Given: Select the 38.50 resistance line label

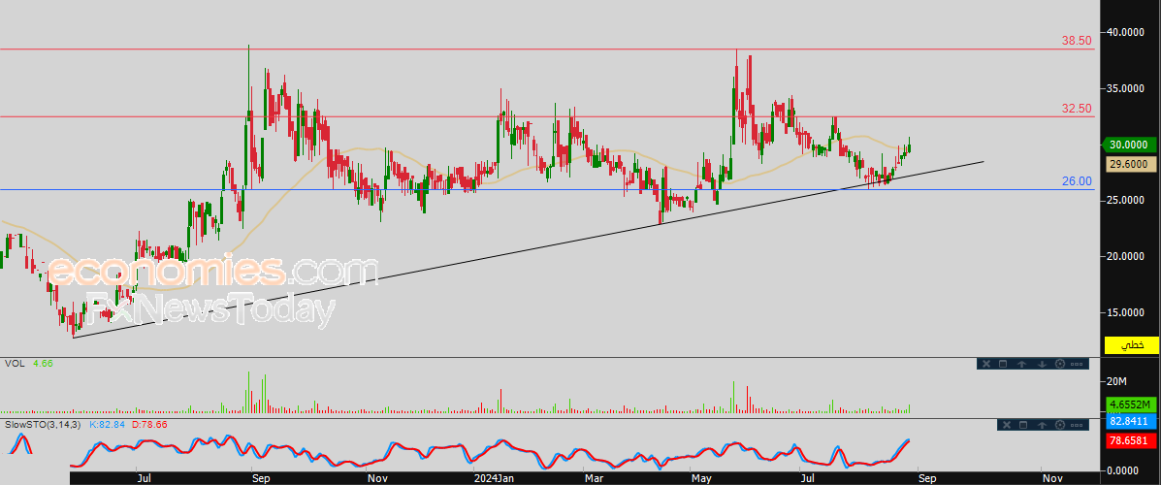Looking at the screenshot, I should [x=1077, y=41].
